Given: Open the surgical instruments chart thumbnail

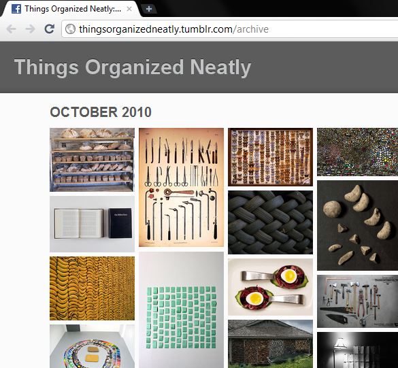Looking at the screenshot, I should 181,187.
